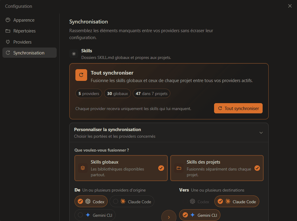Click 'Les bibliothèques disponibles partout.' description
Screen dimensions: 297x221
tap(117, 172)
